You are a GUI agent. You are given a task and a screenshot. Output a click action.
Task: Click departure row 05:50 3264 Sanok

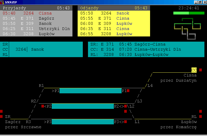(114, 13)
